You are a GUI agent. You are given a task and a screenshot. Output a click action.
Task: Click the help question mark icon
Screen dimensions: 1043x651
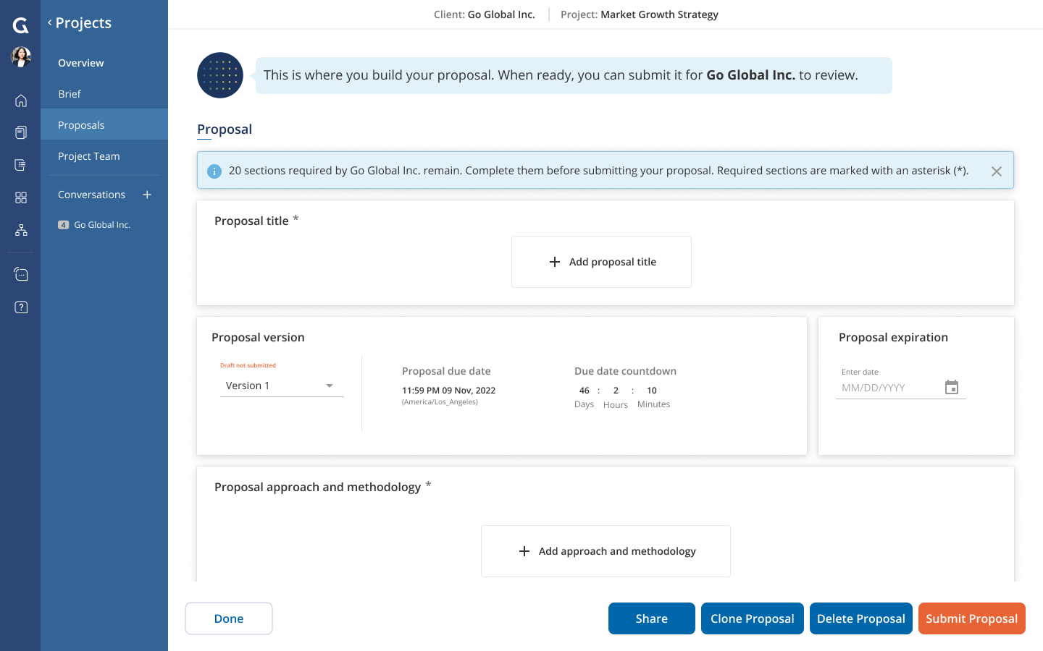[20, 307]
